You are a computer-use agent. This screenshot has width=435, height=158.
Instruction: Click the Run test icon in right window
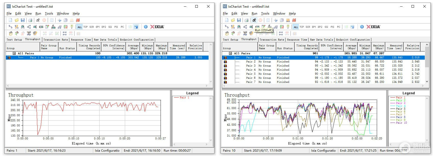[x=254, y=20]
